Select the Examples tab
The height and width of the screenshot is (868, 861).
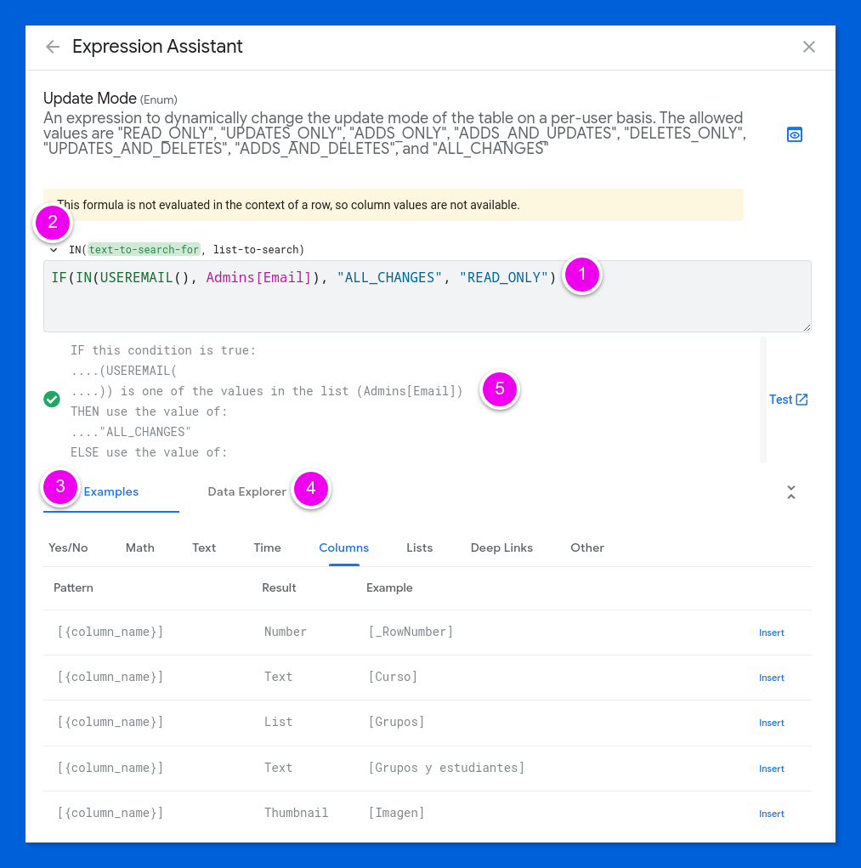(x=111, y=491)
